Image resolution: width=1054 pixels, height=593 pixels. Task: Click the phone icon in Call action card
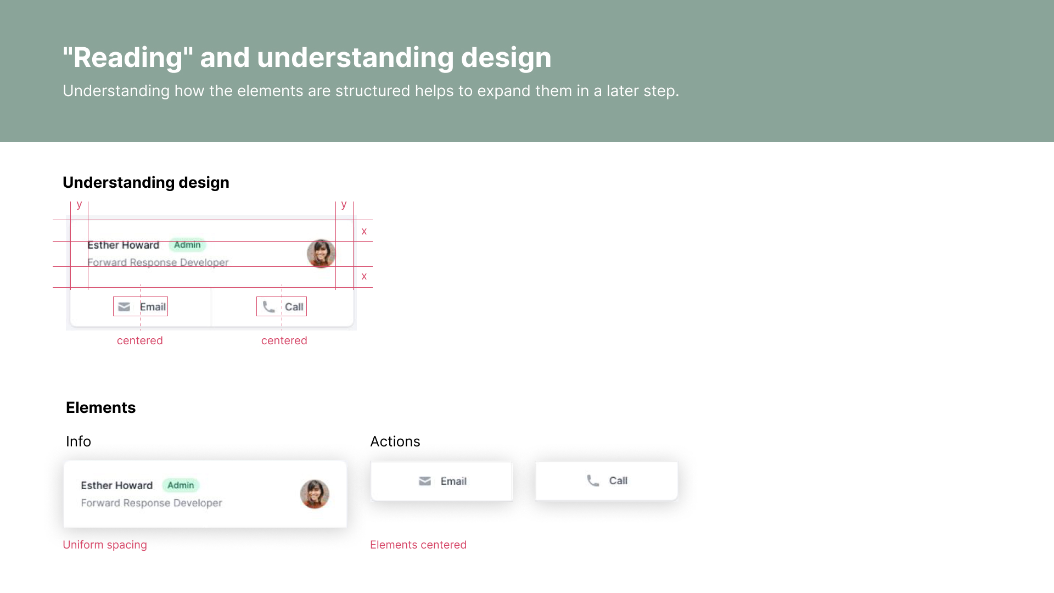[x=593, y=480]
